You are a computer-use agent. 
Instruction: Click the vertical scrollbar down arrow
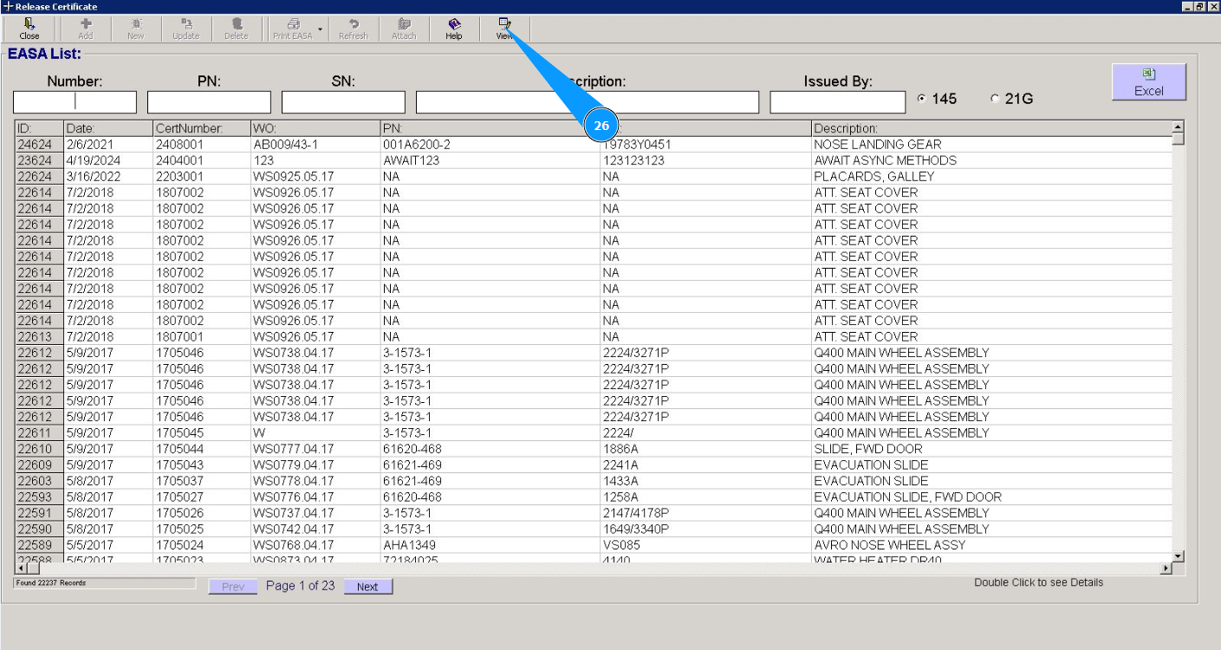click(x=1178, y=556)
